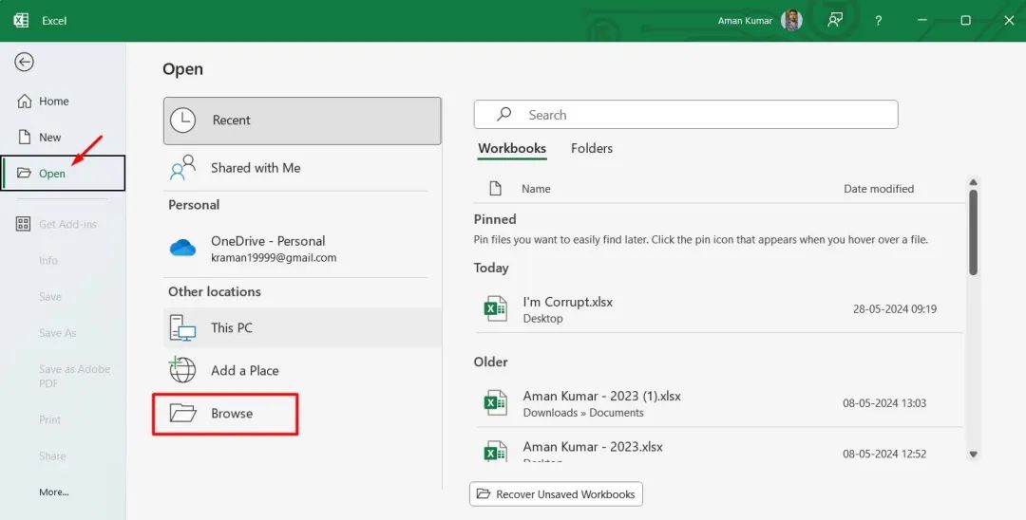Click into the Search workbooks field
Viewport: 1026px width, 520px height.
click(686, 115)
